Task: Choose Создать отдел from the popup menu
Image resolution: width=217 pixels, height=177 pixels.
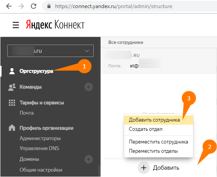Action: coord(158,129)
